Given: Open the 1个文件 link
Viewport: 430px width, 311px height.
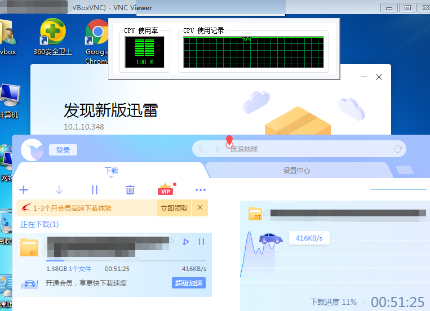Looking at the screenshot, I should pyautogui.click(x=80, y=269).
